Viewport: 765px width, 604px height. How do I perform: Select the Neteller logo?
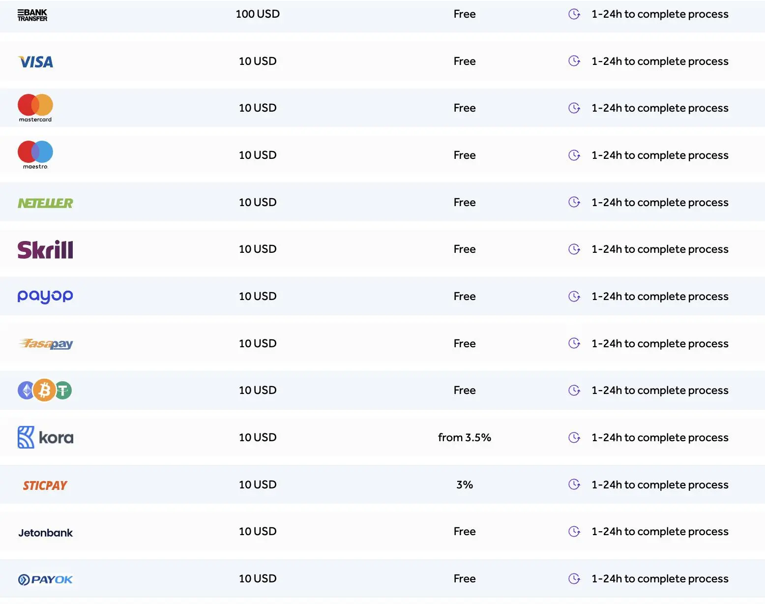(x=45, y=203)
